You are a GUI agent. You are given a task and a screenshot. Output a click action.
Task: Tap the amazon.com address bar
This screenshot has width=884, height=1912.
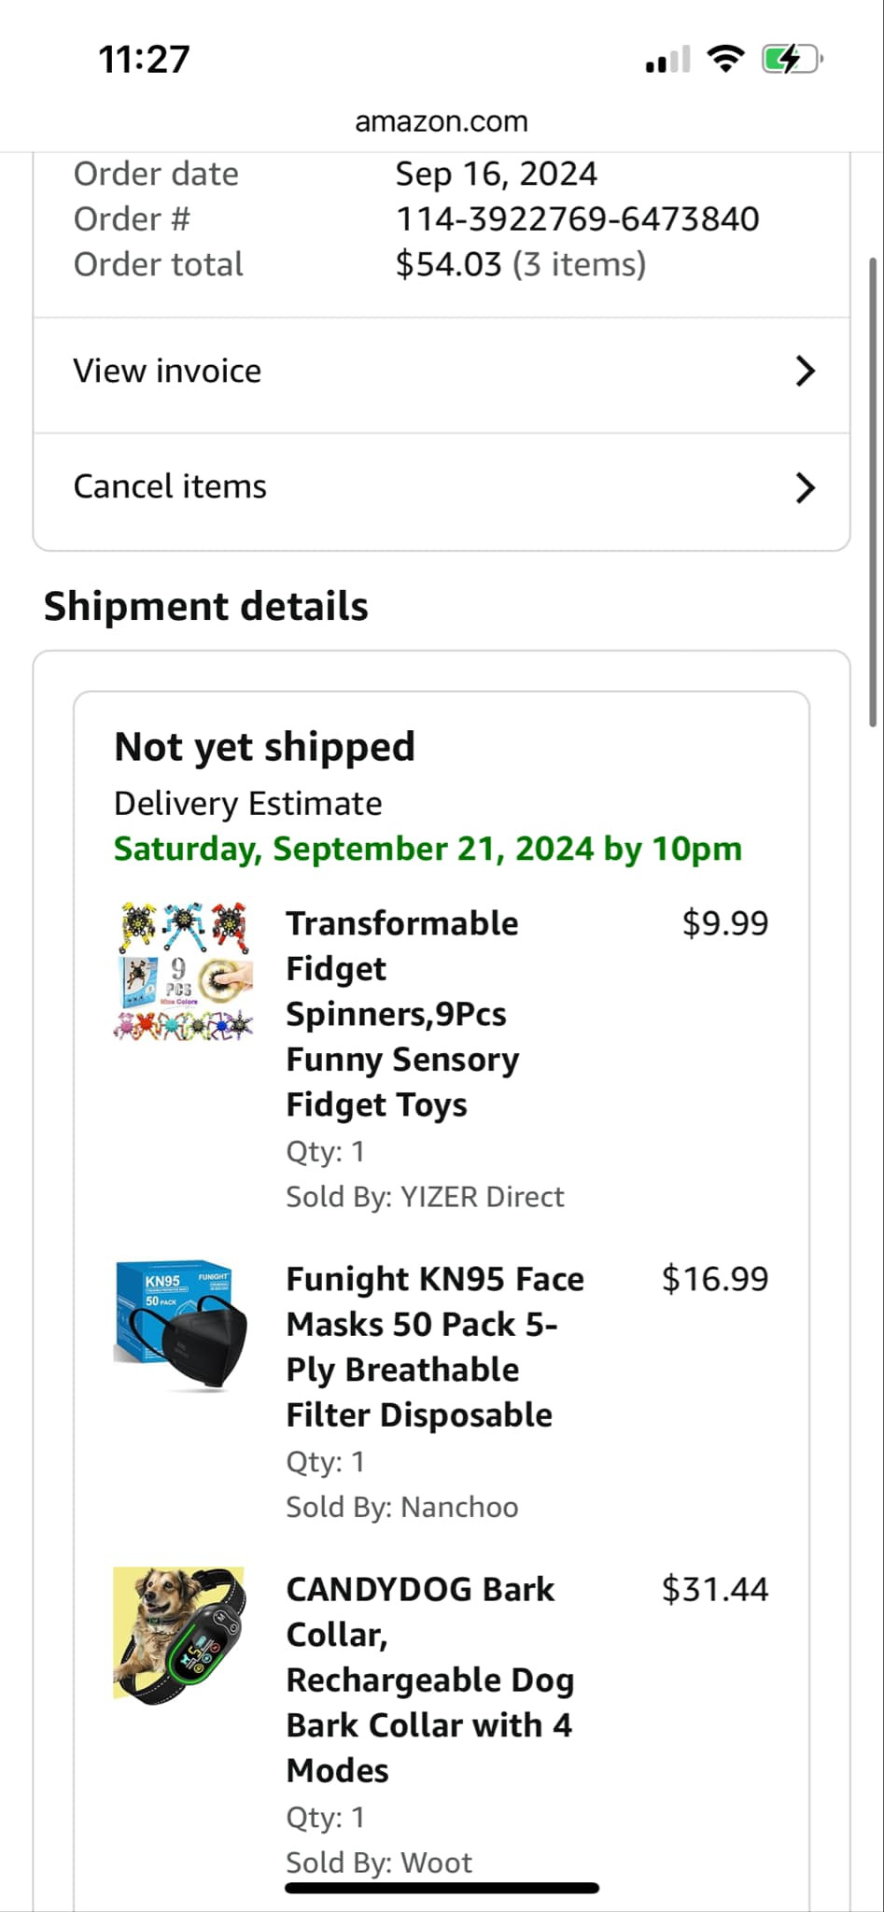coord(442,121)
